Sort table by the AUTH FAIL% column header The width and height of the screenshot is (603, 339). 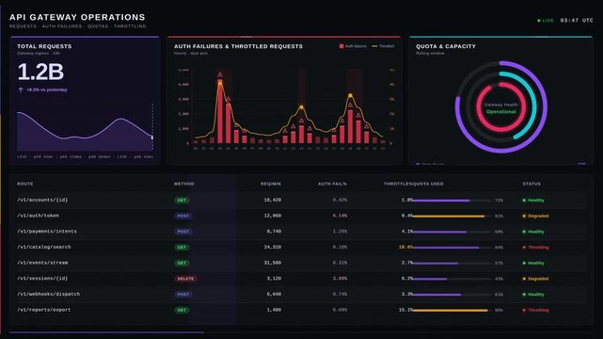coord(332,184)
